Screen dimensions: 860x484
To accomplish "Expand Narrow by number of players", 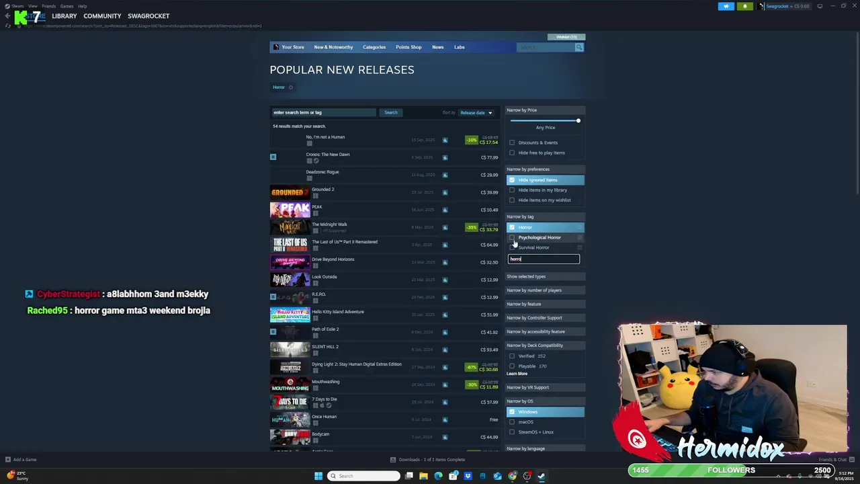I will point(545,290).
